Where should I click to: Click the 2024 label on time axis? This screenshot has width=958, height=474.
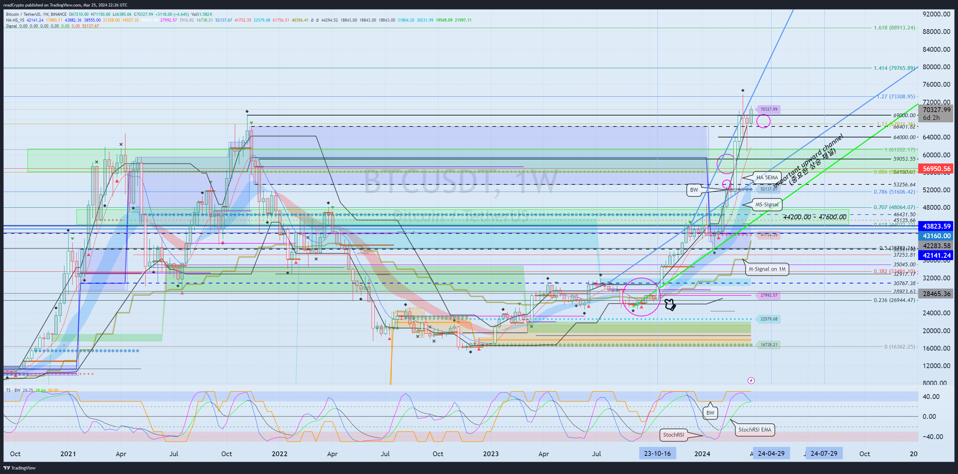coord(702,453)
